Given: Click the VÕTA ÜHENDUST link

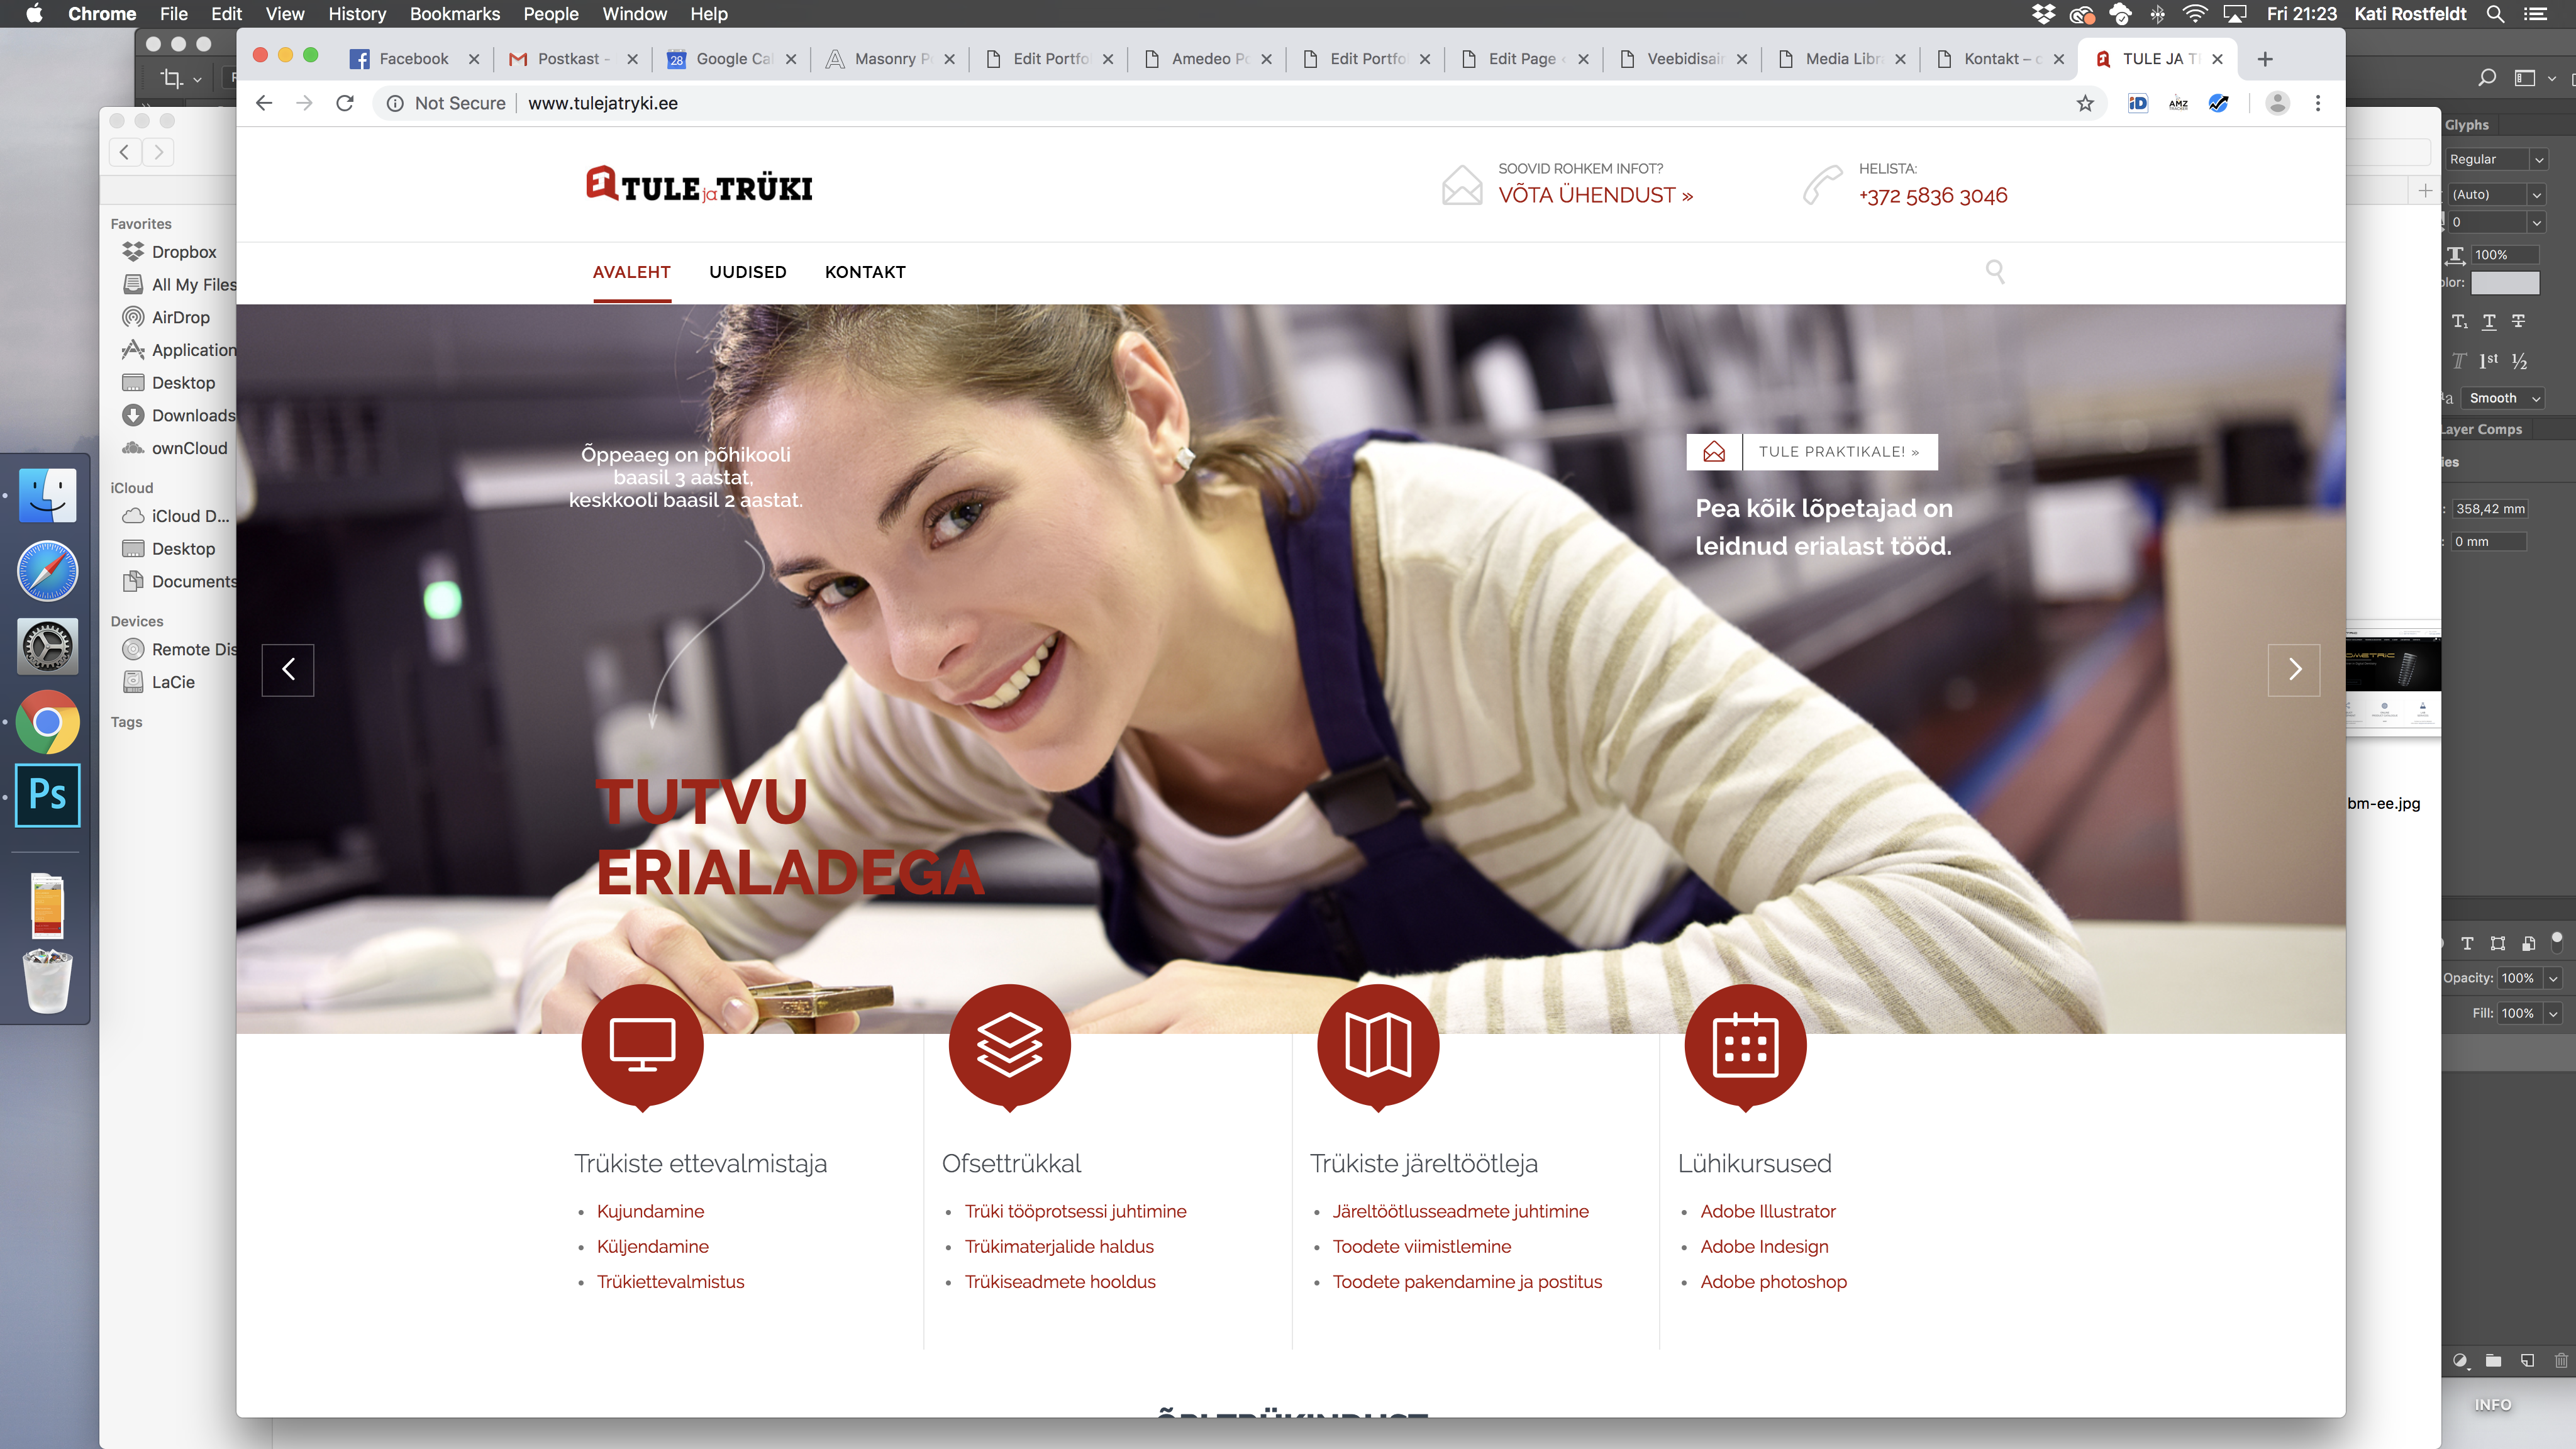Looking at the screenshot, I should (1595, 195).
